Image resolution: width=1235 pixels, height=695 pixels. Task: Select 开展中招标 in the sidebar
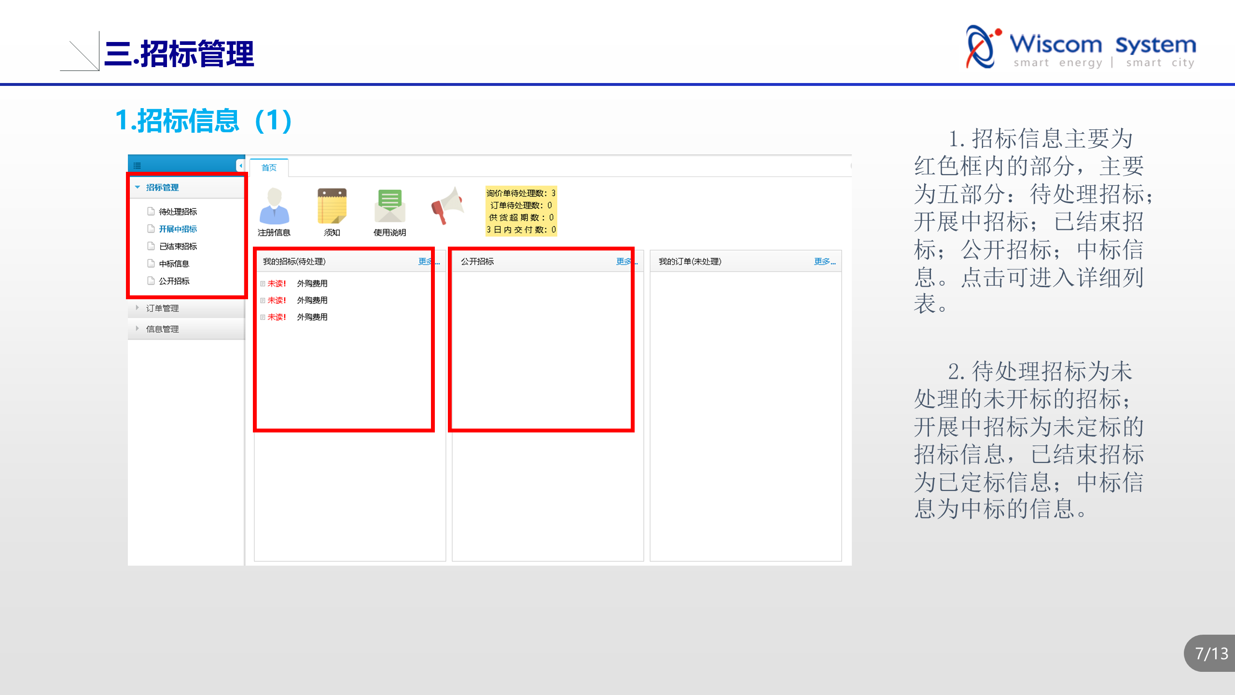tap(178, 229)
